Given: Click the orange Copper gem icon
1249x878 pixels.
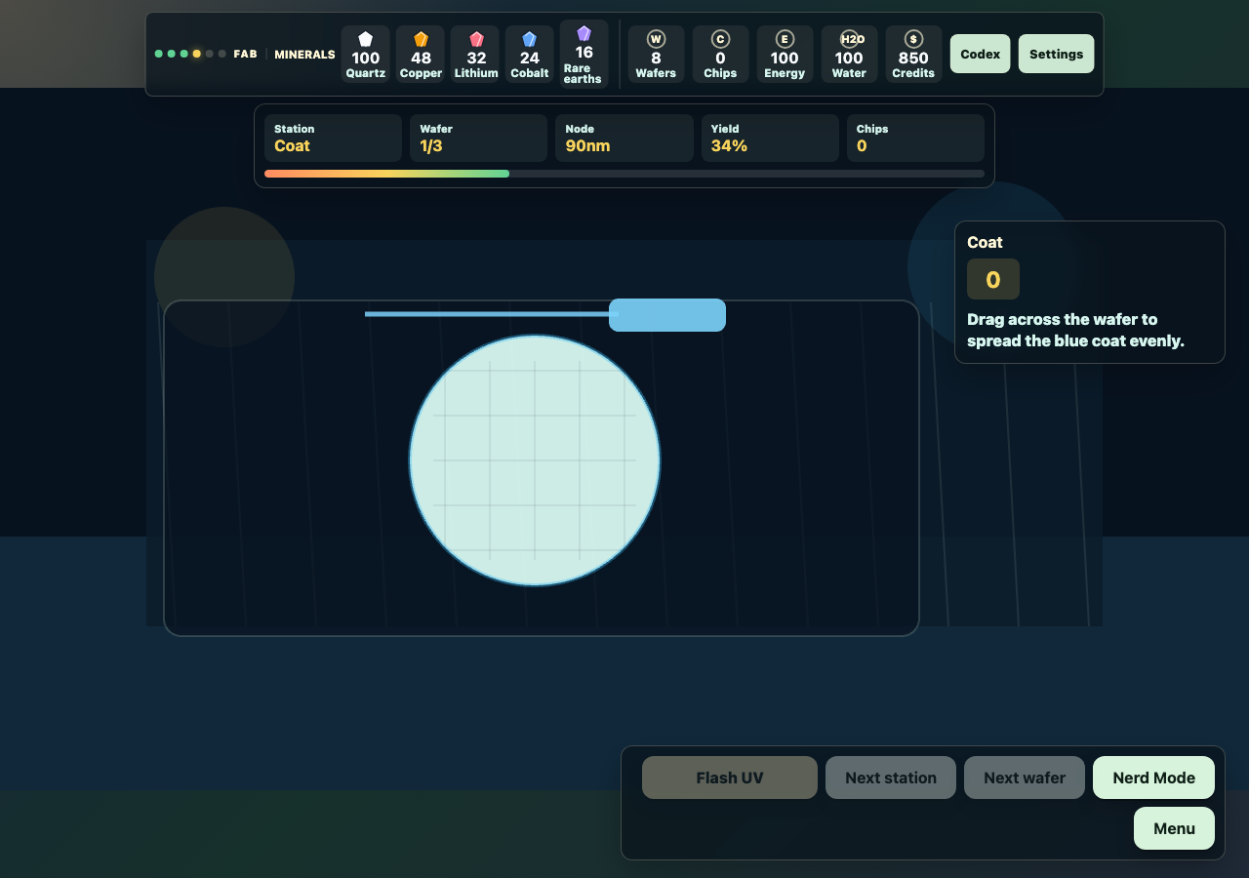Looking at the screenshot, I should (x=421, y=39).
